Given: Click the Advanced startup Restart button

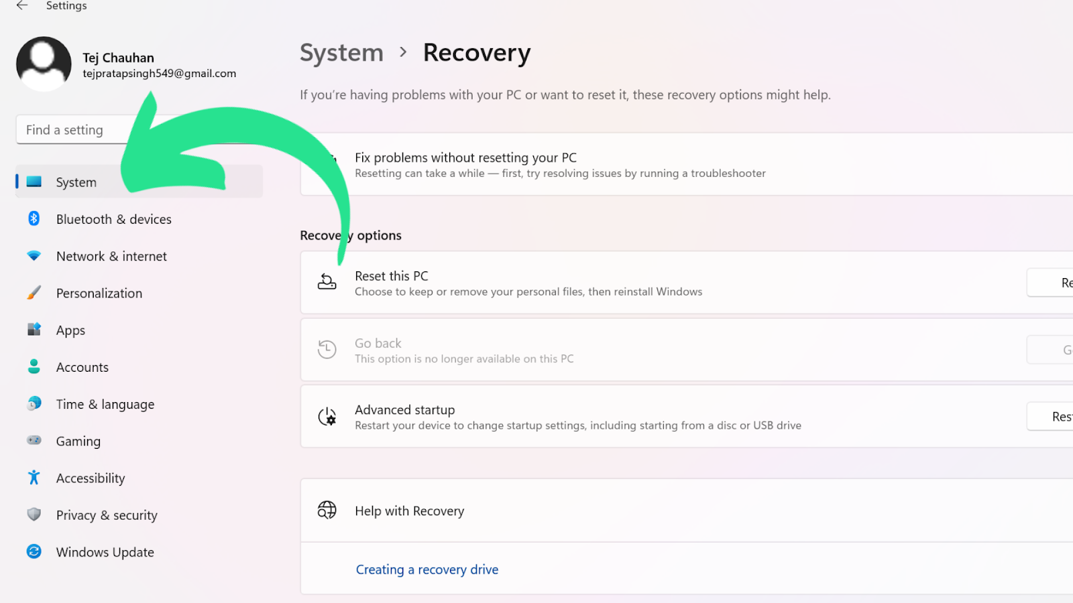Looking at the screenshot, I should (1050, 417).
